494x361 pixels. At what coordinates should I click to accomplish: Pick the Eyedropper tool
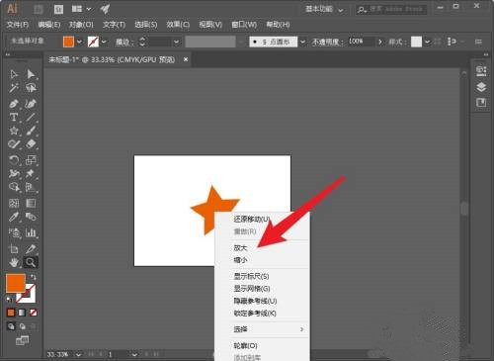click(x=14, y=217)
